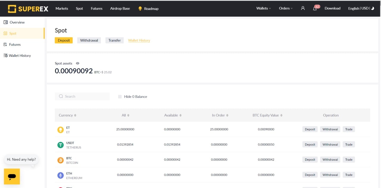
Task: Open Futures in the left sidebar
Action: (x=15, y=45)
